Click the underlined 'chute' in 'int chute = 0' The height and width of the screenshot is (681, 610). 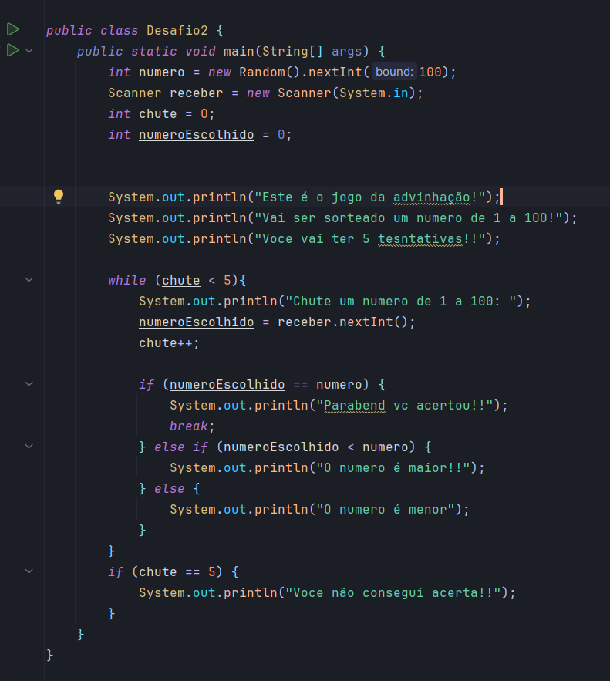click(x=157, y=114)
